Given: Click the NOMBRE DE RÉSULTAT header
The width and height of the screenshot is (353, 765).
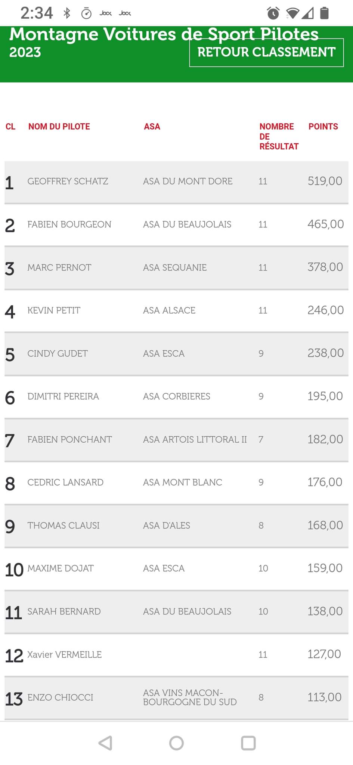Looking at the screenshot, I should [x=279, y=136].
